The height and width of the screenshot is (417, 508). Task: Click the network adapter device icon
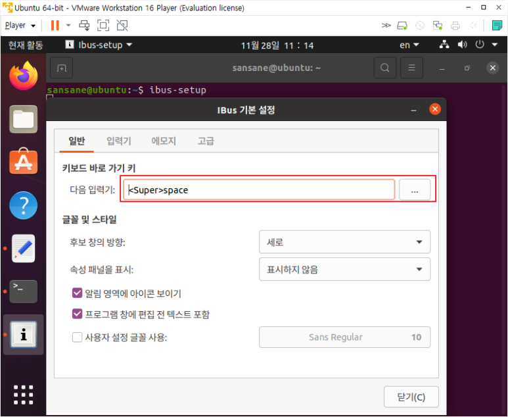point(438,25)
